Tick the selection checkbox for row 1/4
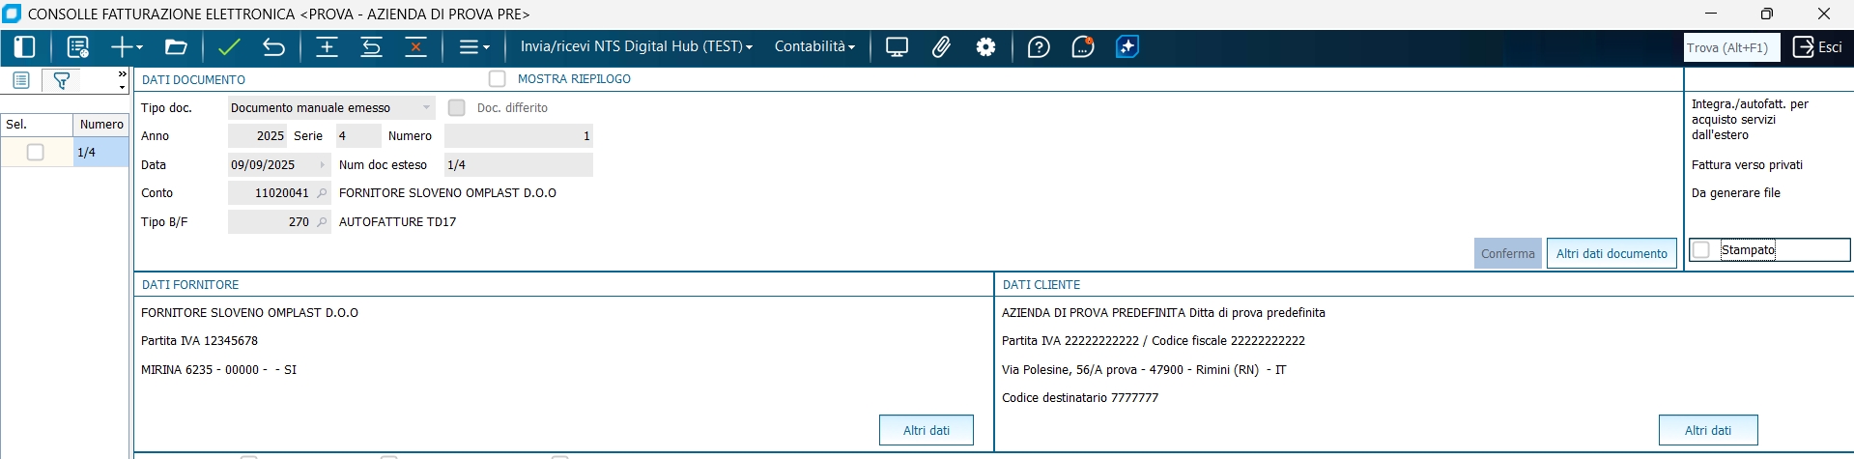The width and height of the screenshot is (1854, 459). (x=36, y=152)
